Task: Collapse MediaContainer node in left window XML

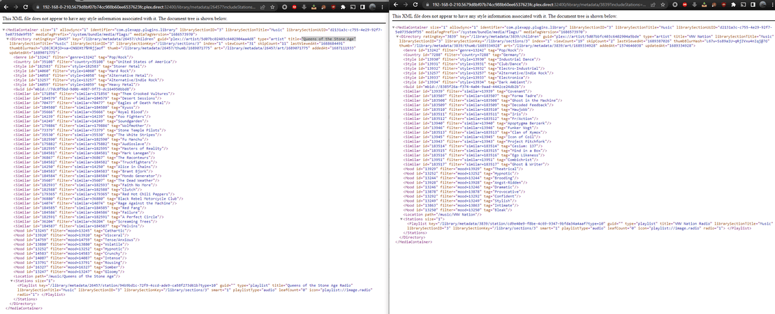Action: pos(3,29)
